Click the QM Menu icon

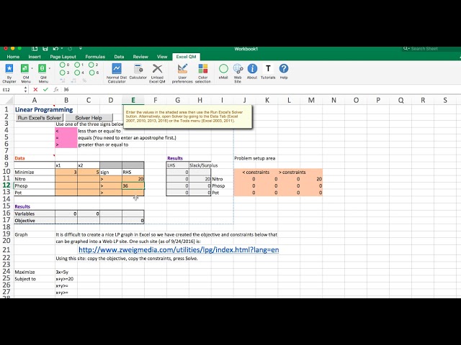42,68
